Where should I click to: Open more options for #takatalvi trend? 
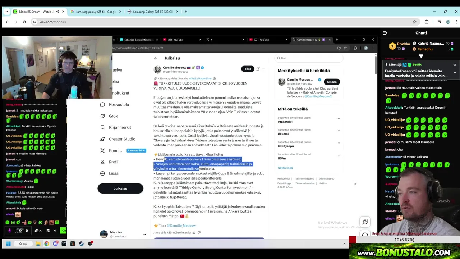[338, 118]
